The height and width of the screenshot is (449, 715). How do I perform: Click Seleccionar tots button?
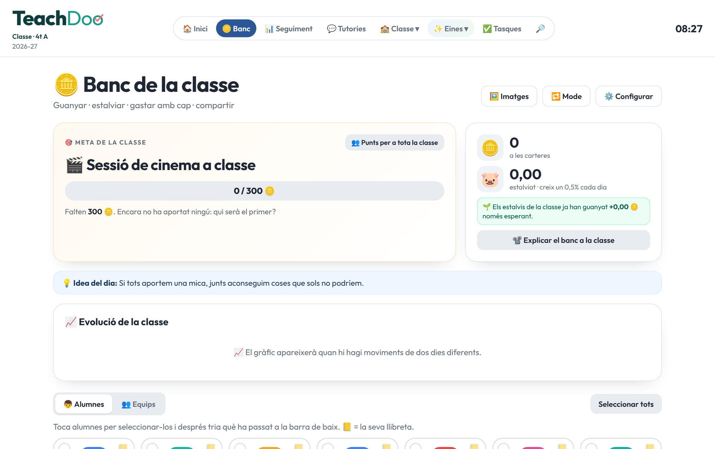[626, 404]
